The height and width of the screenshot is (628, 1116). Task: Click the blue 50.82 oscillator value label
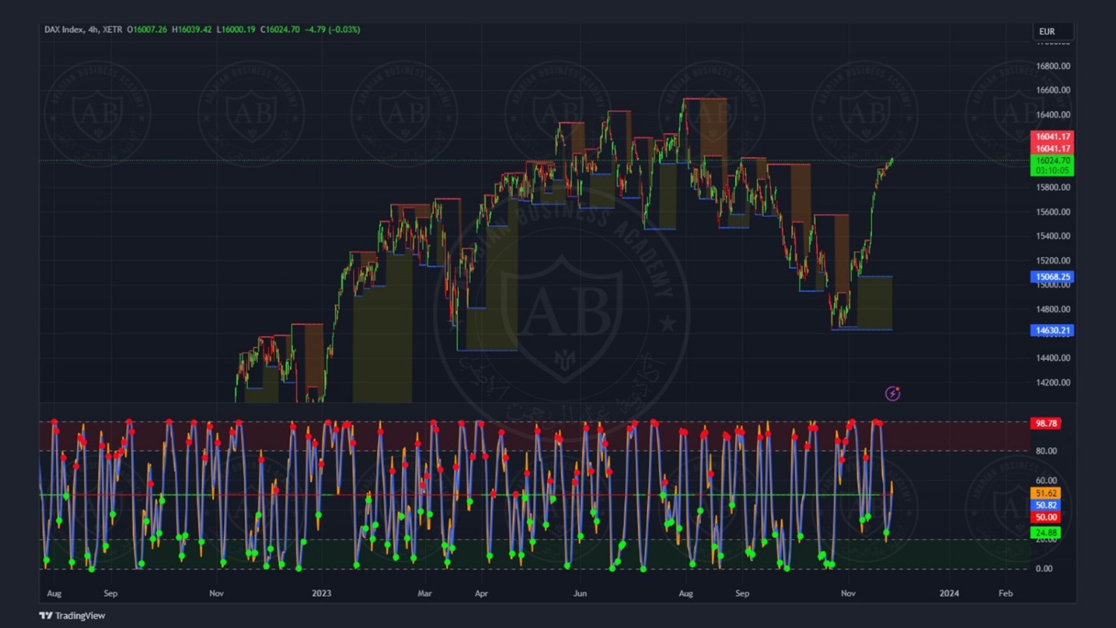pos(1045,505)
